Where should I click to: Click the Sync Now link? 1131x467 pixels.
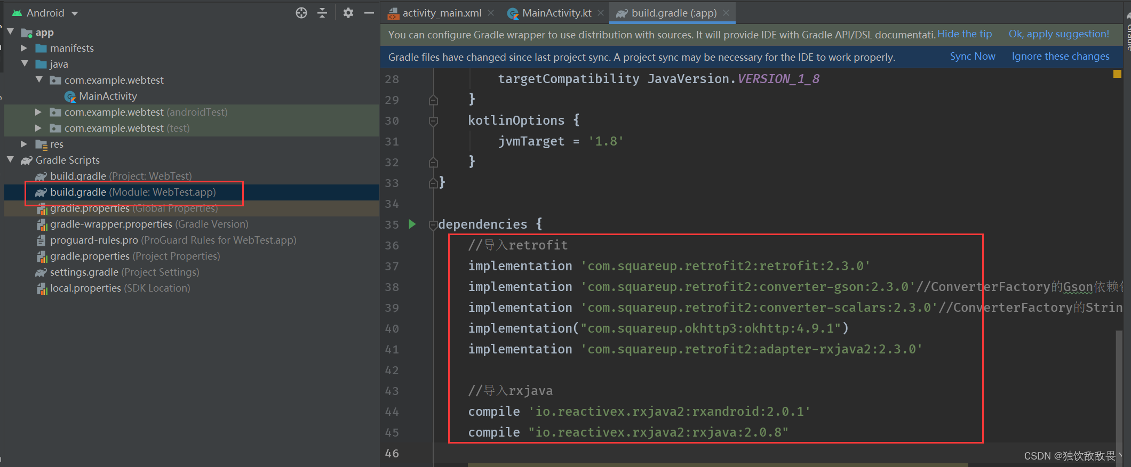(x=973, y=57)
